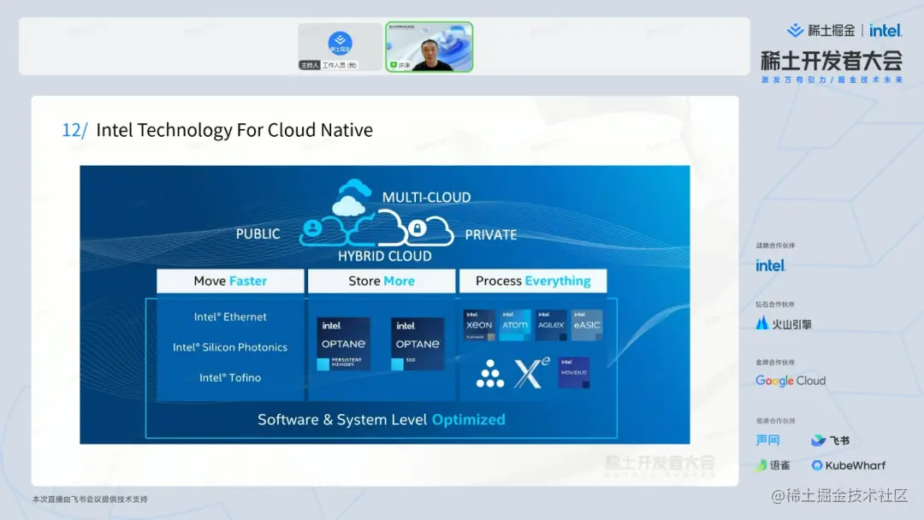Viewport: 924px width, 520px height.
Task: Click the Intel Atom badge
Action: coord(515,325)
